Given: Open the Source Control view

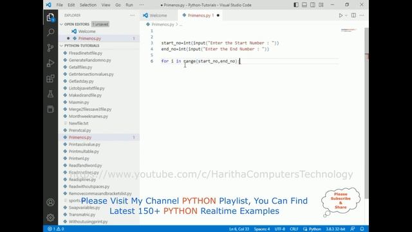Looking at the screenshot, I should point(50,48).
